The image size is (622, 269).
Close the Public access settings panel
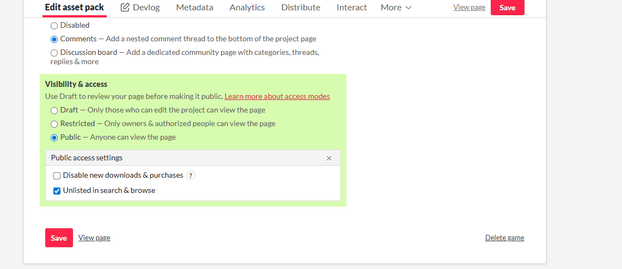point(329,158)
